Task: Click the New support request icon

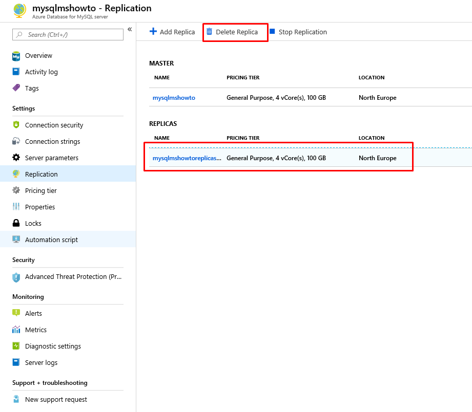Action: point(16,399)
